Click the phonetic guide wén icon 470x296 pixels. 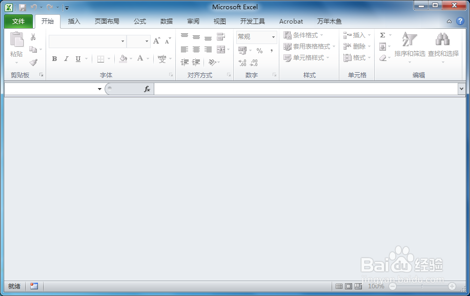(x=162, y=58)
